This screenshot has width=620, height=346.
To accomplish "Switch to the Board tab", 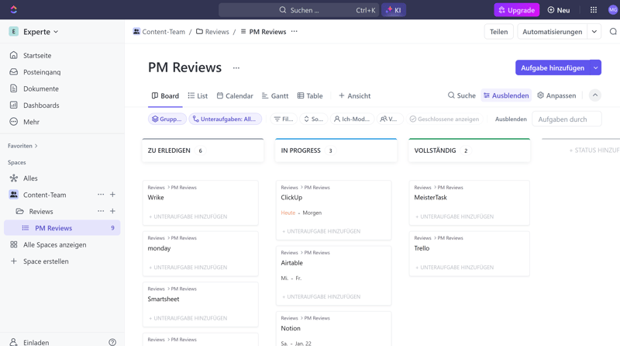I will 165,95.
